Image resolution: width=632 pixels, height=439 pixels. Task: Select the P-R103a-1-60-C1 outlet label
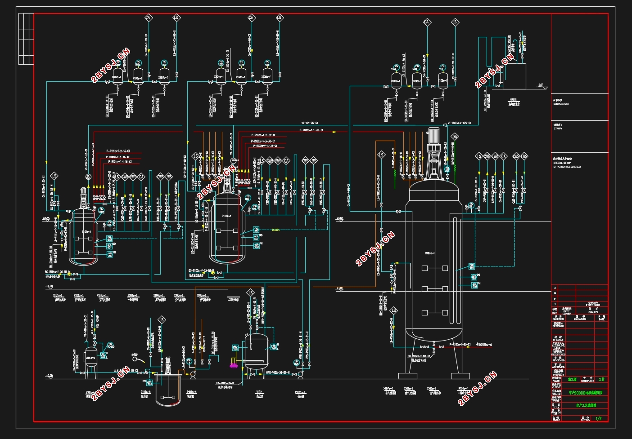pyautogui.click(x=460, y=345)
